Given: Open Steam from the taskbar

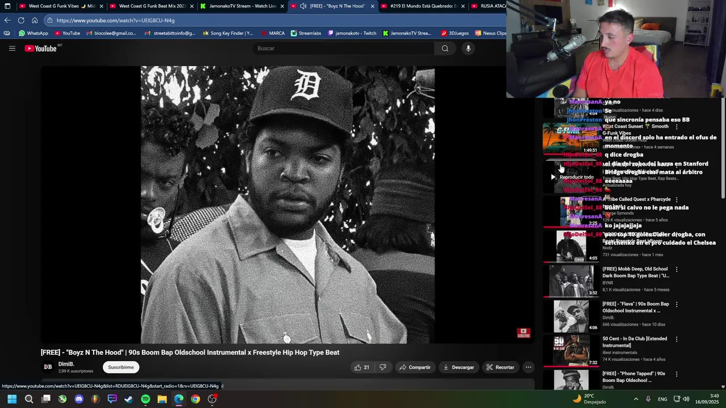Looking at the screenshot, I should 129,399.
